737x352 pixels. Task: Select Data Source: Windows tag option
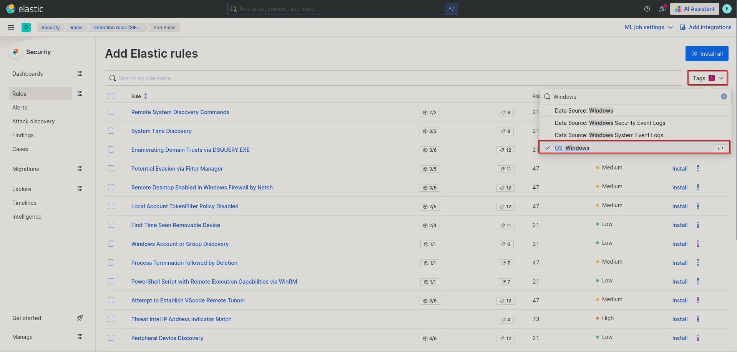[x=635, y=111]
